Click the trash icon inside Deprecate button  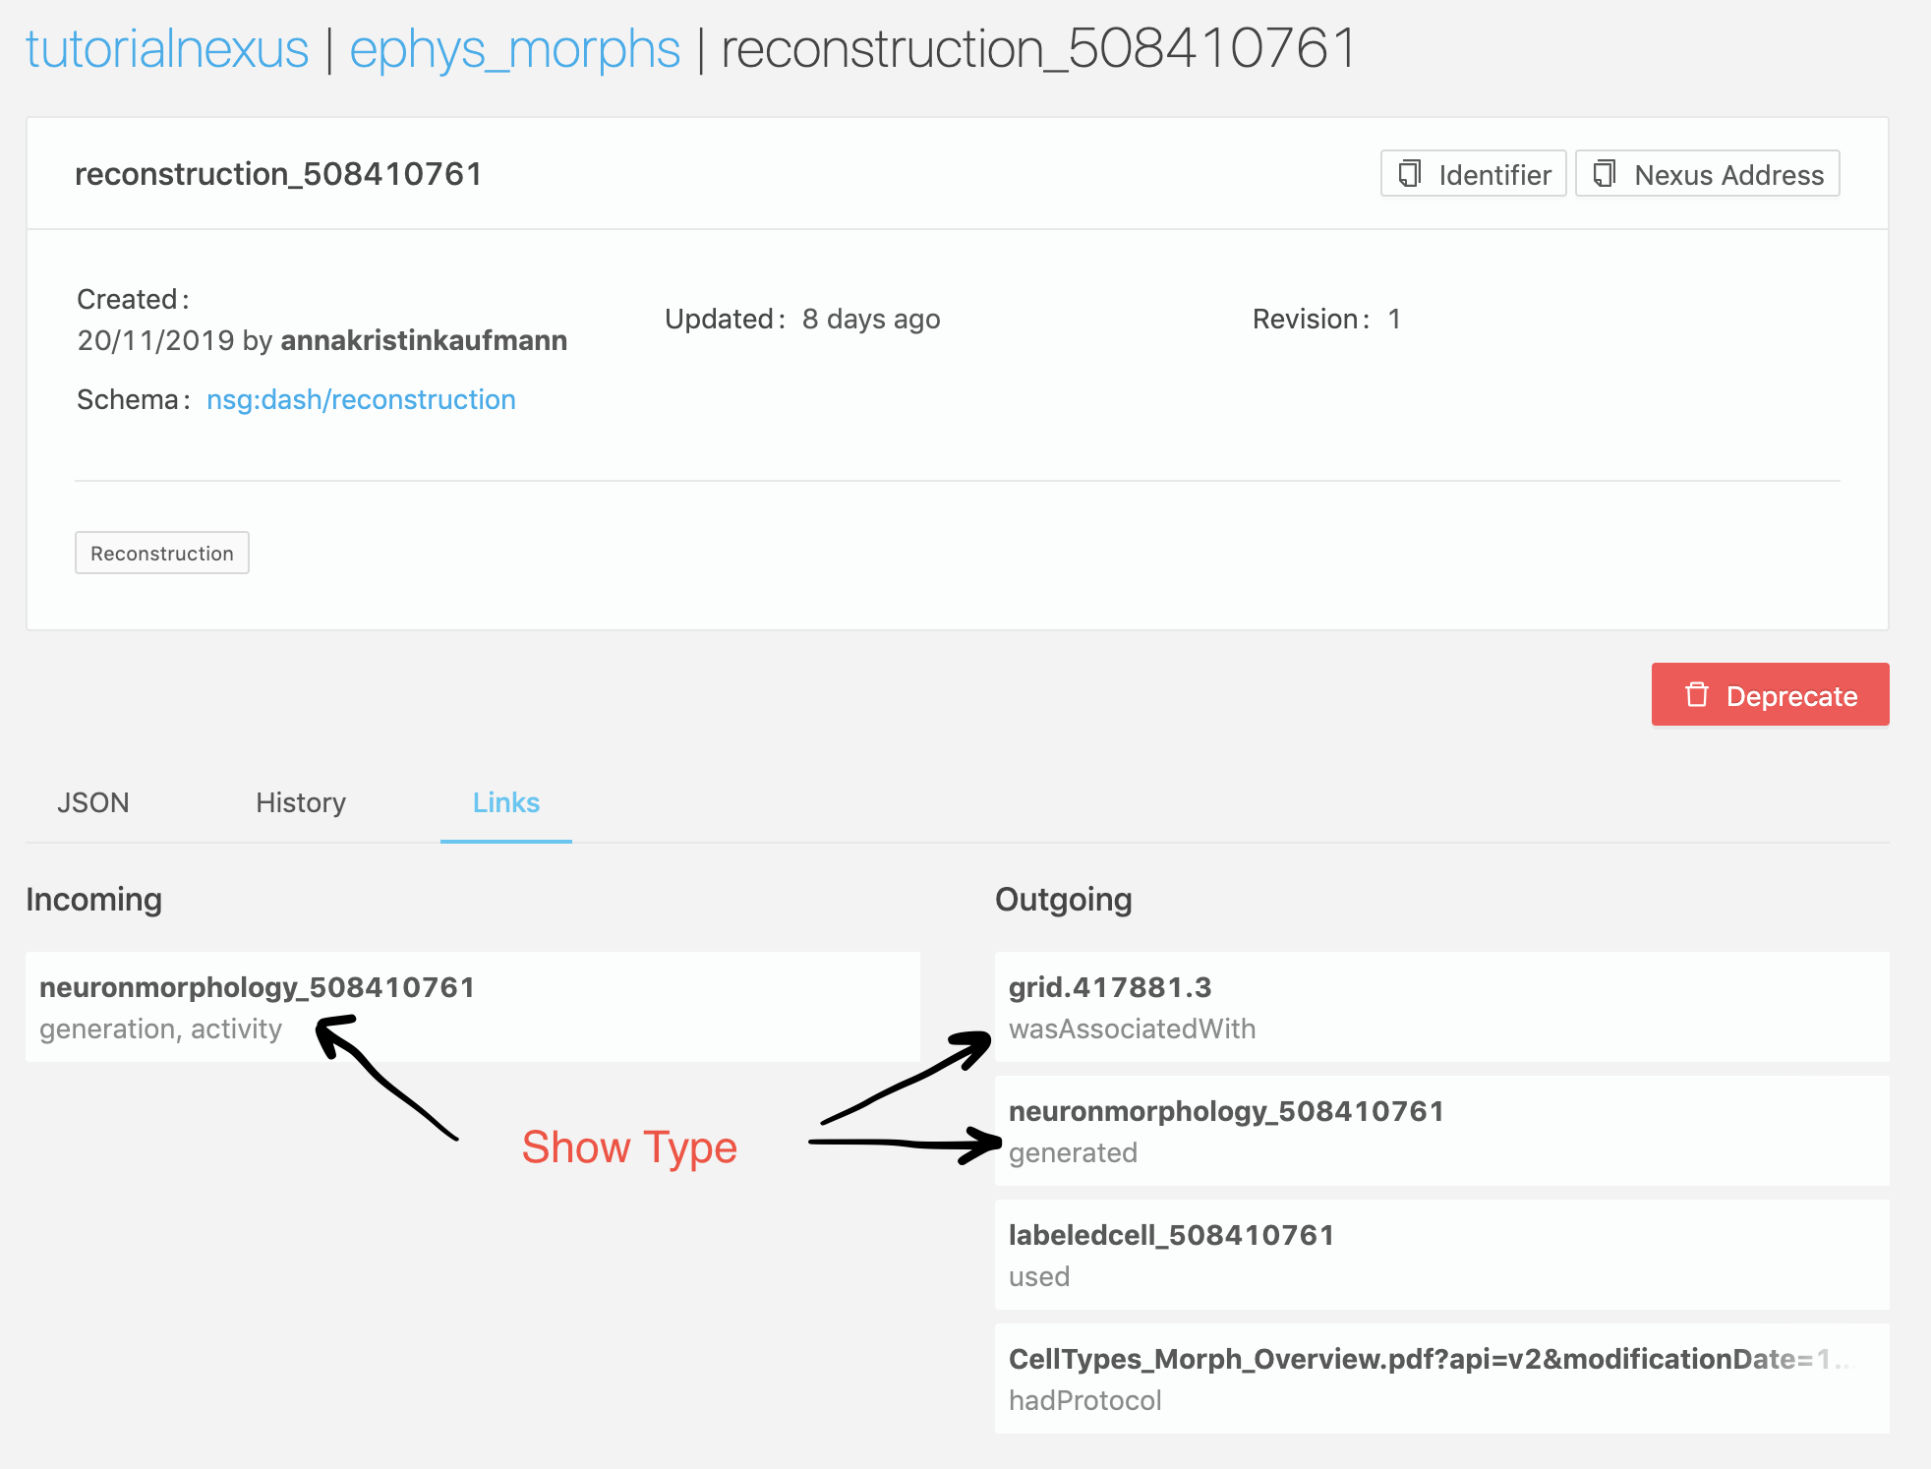pyautogui.click(x=1696, y=695)
